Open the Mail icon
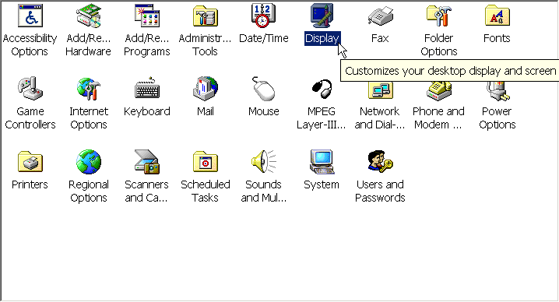The width and height of the screenshot is (559, 302). tap(206, 88)
